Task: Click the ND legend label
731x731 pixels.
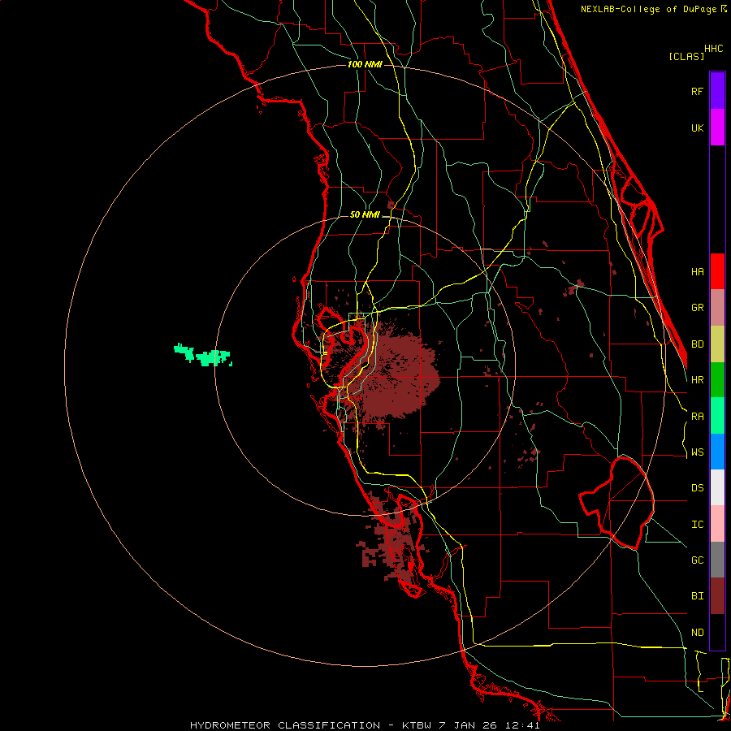Action: click(697, 633)
